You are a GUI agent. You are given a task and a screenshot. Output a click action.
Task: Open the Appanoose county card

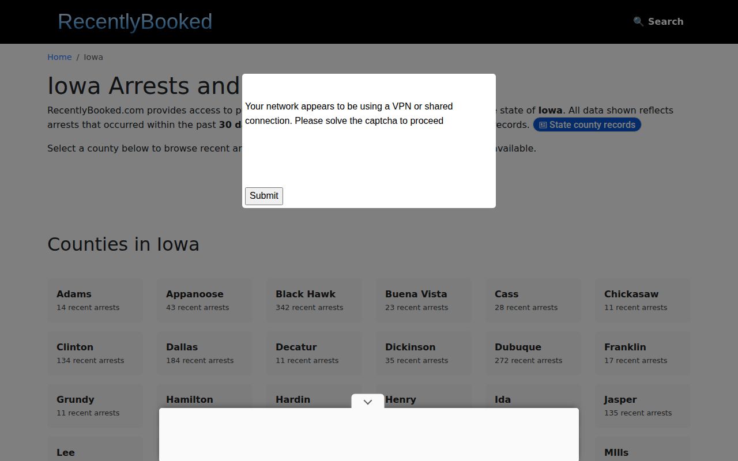[205, 300]
